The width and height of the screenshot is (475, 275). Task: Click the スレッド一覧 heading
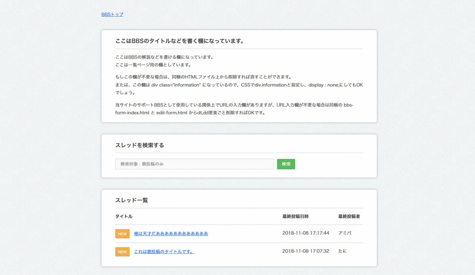(x=132, y=200)
